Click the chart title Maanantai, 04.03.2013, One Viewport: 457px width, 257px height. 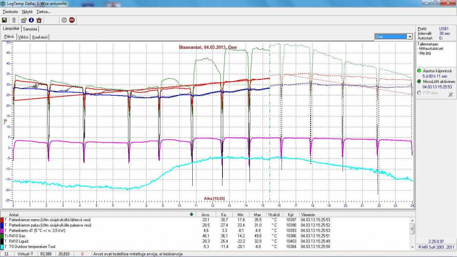tap(208, 47)
